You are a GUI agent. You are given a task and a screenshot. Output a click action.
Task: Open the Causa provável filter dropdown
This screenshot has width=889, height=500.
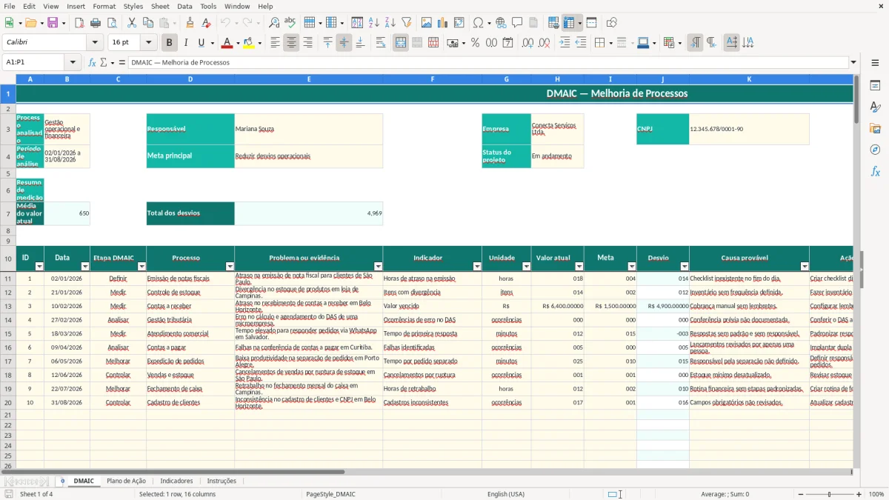(805, 267)
